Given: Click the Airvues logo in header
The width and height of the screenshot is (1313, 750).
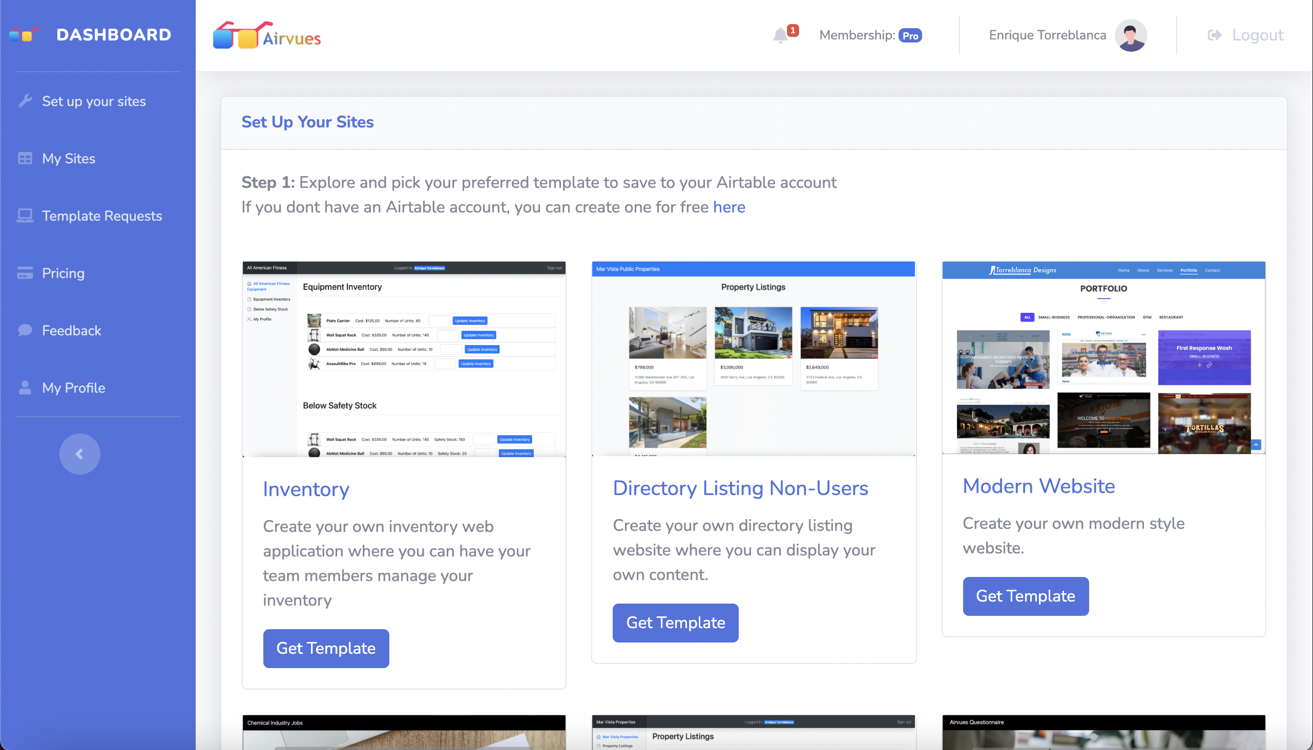Looking at the screenshot, I should (x=267, y=35).
